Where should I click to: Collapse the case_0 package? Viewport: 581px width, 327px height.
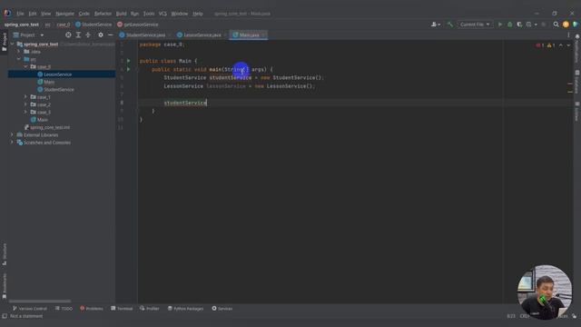click(25, 66)
